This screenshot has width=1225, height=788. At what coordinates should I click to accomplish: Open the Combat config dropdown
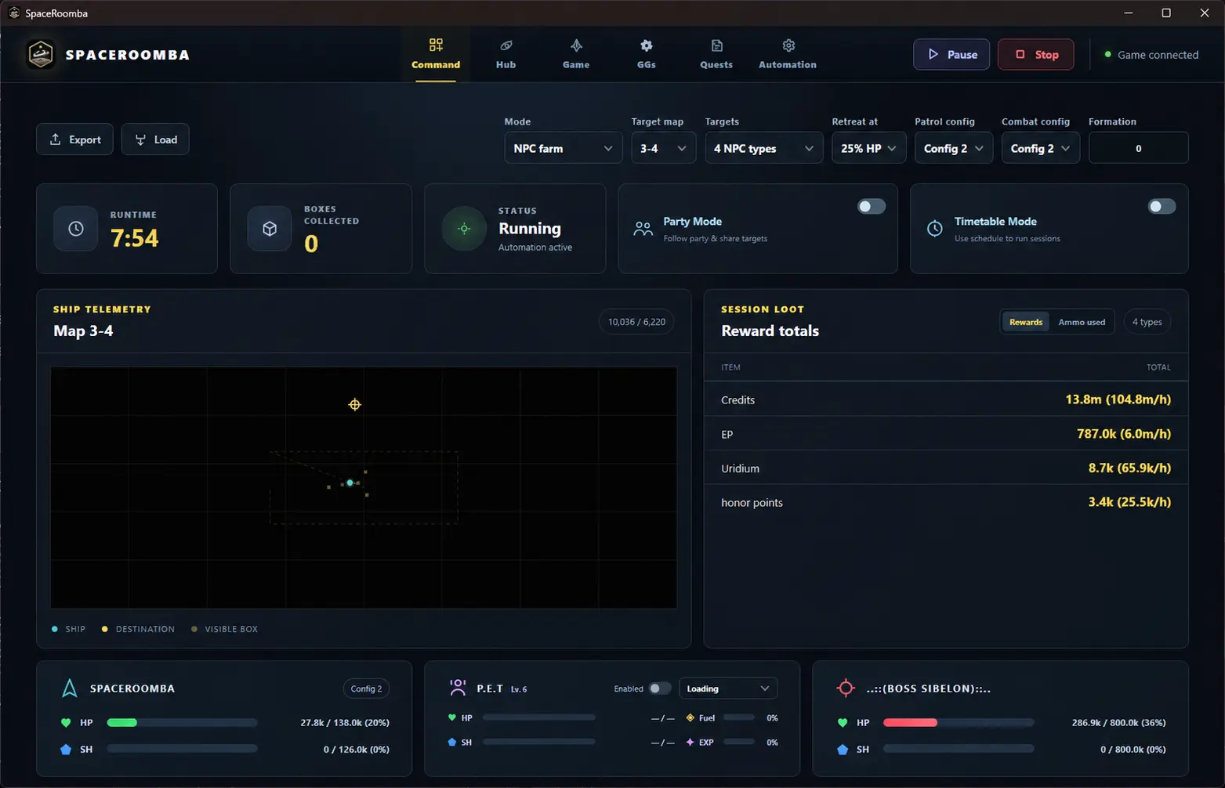point(1040,148)
